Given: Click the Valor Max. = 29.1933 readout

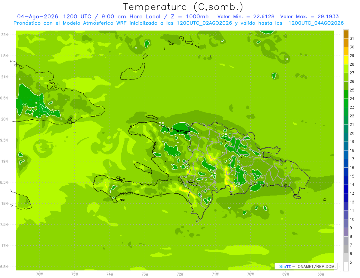Looking at the screenshot, I should [309, 16].
